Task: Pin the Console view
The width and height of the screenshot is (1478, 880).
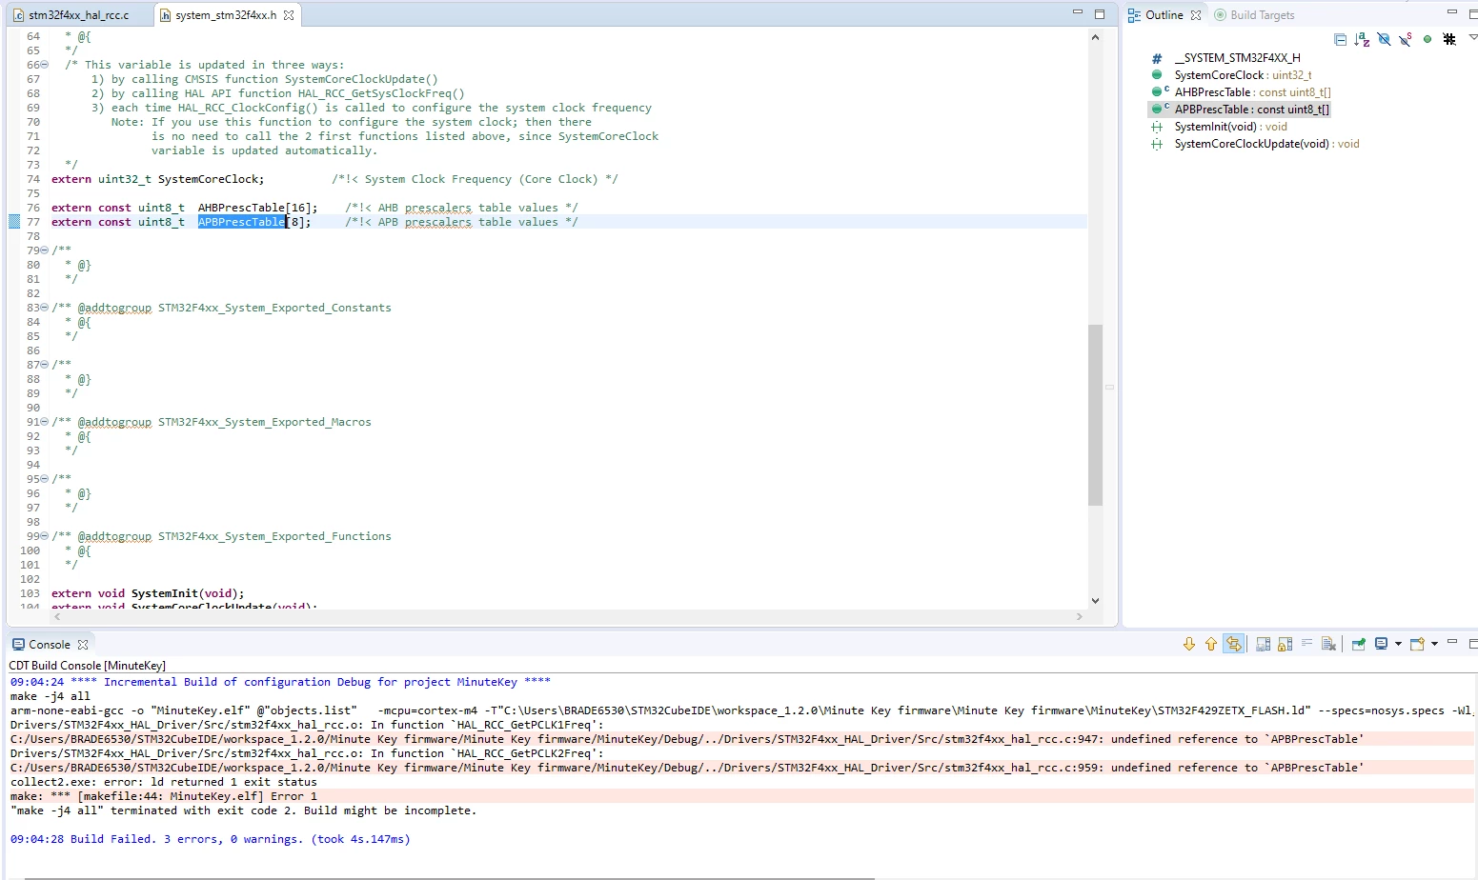Action: point(1359,644)
